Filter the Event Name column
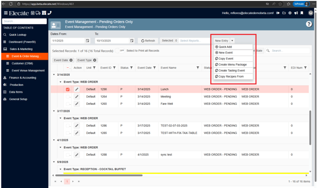 pos(198,68)
